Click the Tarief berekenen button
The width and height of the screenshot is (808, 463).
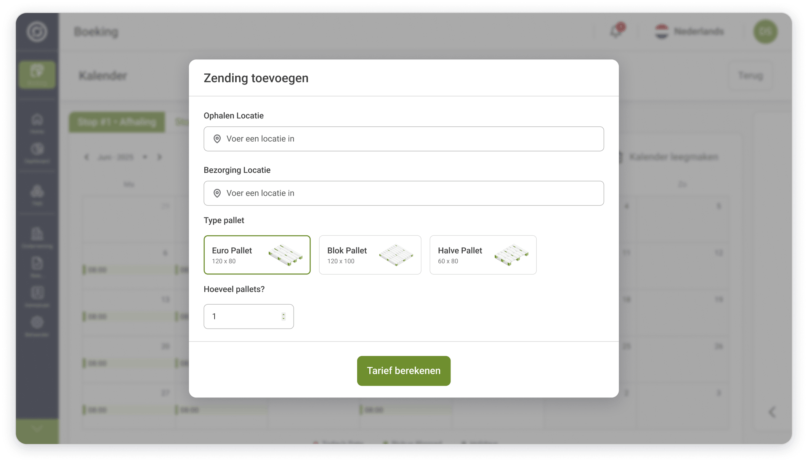point(403,371)
